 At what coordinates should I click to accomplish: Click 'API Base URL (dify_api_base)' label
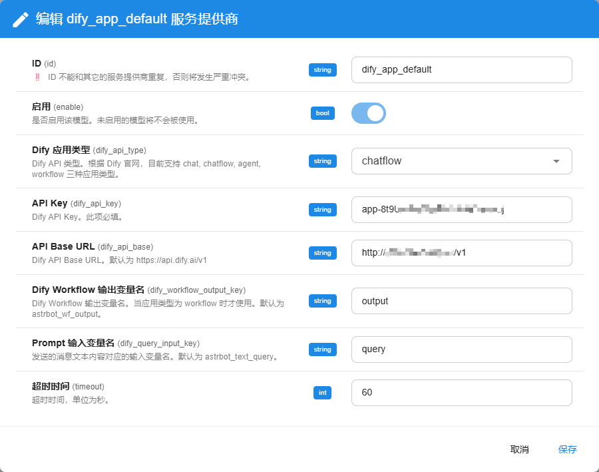[93, 246]
